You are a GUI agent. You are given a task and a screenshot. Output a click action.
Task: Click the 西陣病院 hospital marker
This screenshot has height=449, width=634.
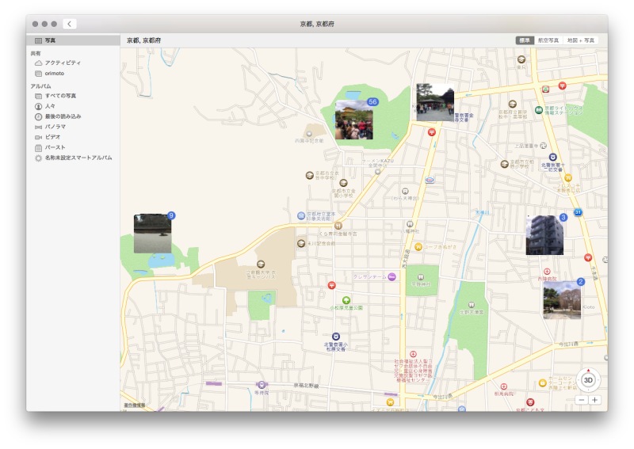[x=547, y=272]
